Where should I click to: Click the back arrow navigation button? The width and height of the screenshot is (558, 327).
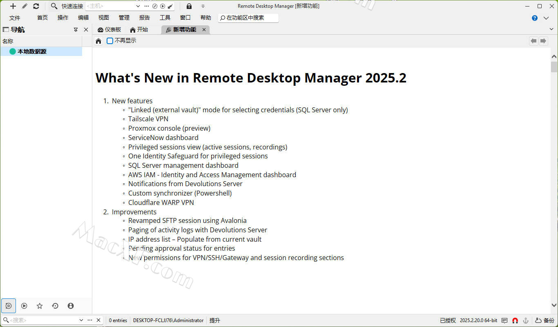[x=533, y=41]
